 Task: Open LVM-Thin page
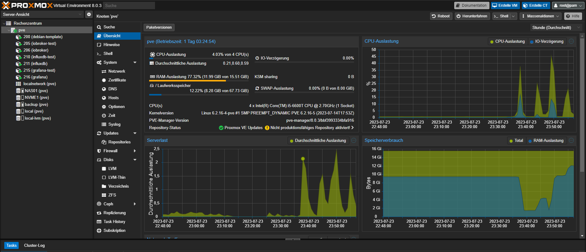click(117, 177)
